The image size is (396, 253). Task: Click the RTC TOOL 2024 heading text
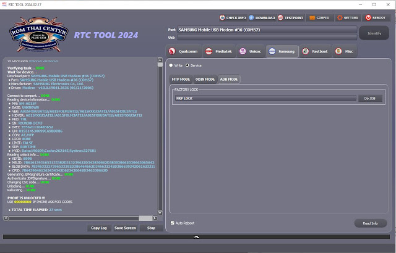106,35
